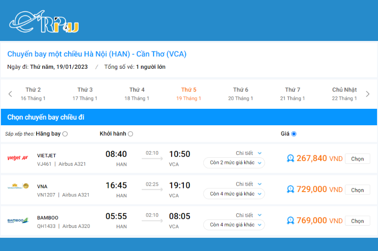Image resolution: width=378 pixels, height=251 pixels.
Task: Sort flights by Hãng bay
Action: click(x=65, y=134)
